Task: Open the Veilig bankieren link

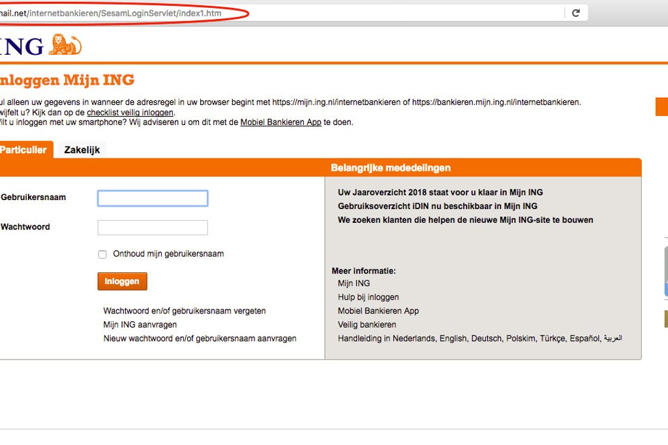Action: 367,324
